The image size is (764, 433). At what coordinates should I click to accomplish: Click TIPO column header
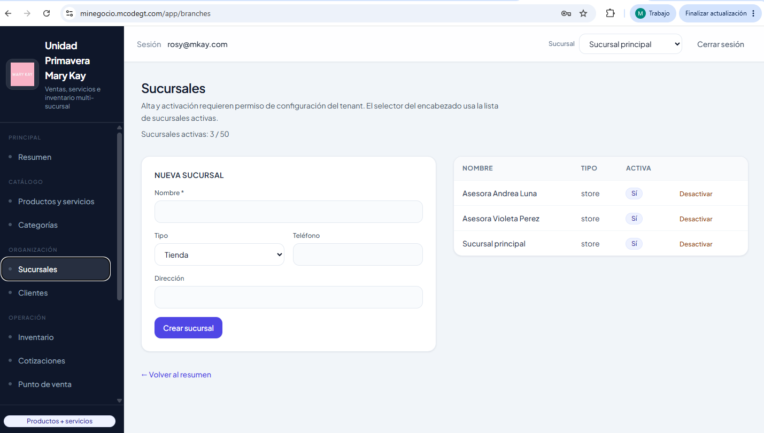click(x=589, y=168)
